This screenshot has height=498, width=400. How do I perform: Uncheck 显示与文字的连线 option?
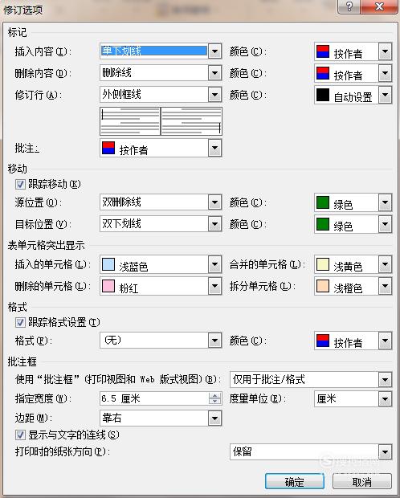click(20, 435)
